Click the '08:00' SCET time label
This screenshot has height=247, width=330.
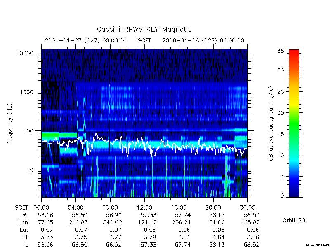point(110,208)
